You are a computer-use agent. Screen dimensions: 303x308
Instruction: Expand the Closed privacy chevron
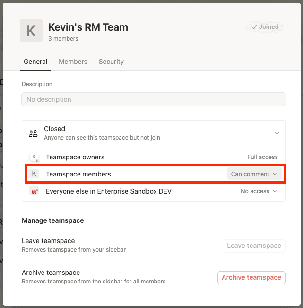[277, 133]
